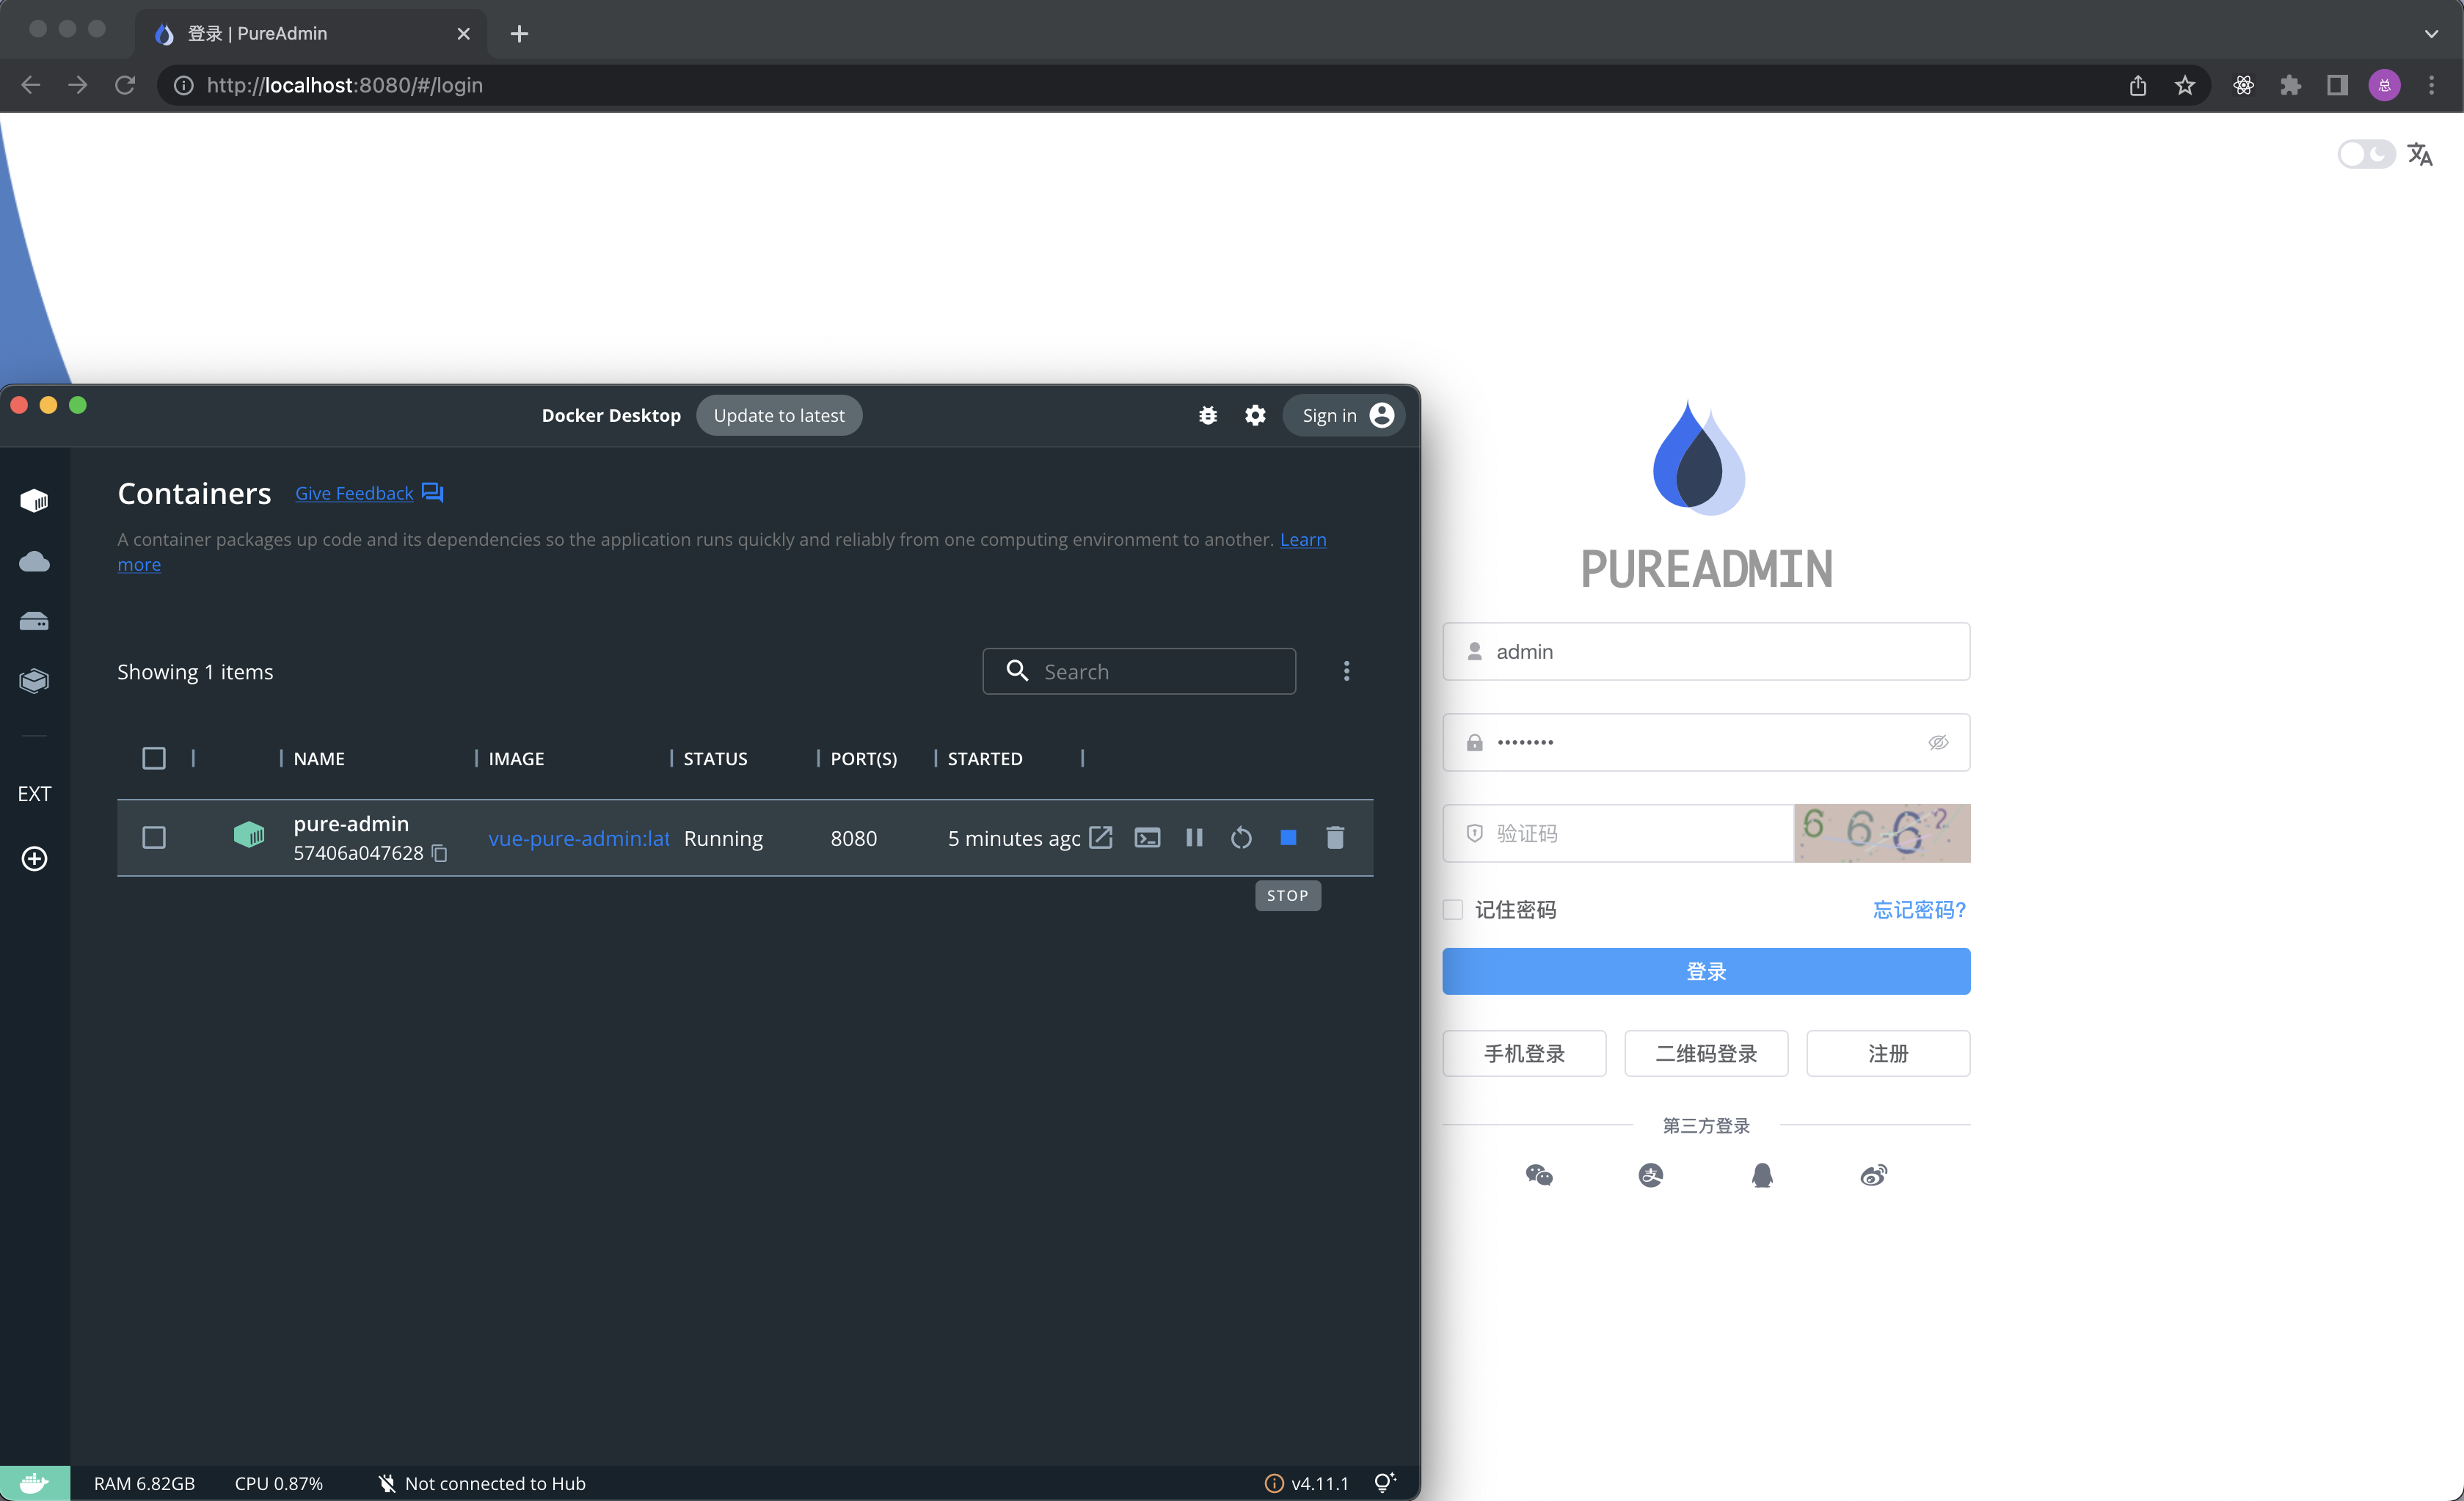Click 手机登录 phone login button

(1523, 1052)
